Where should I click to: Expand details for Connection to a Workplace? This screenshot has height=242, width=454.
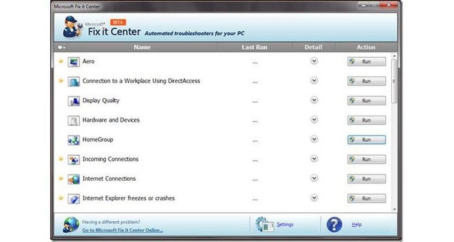314,80
